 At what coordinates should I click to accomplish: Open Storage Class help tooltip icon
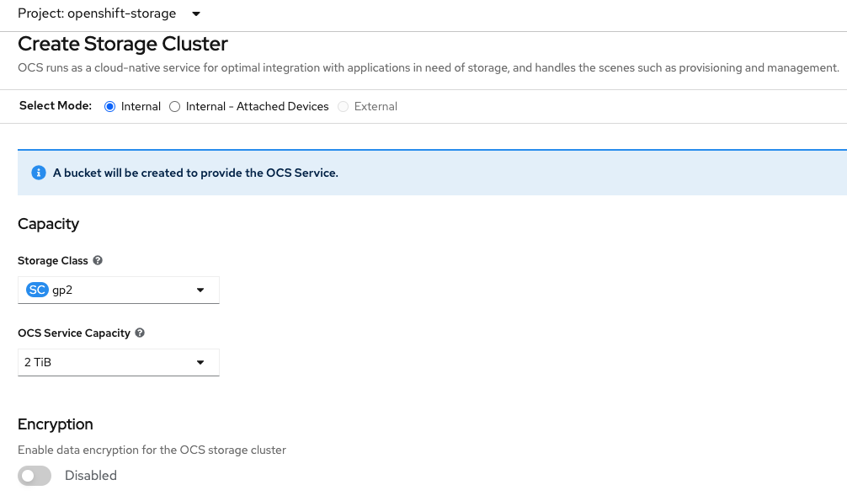pyautogui.click(x=98, y=260)
